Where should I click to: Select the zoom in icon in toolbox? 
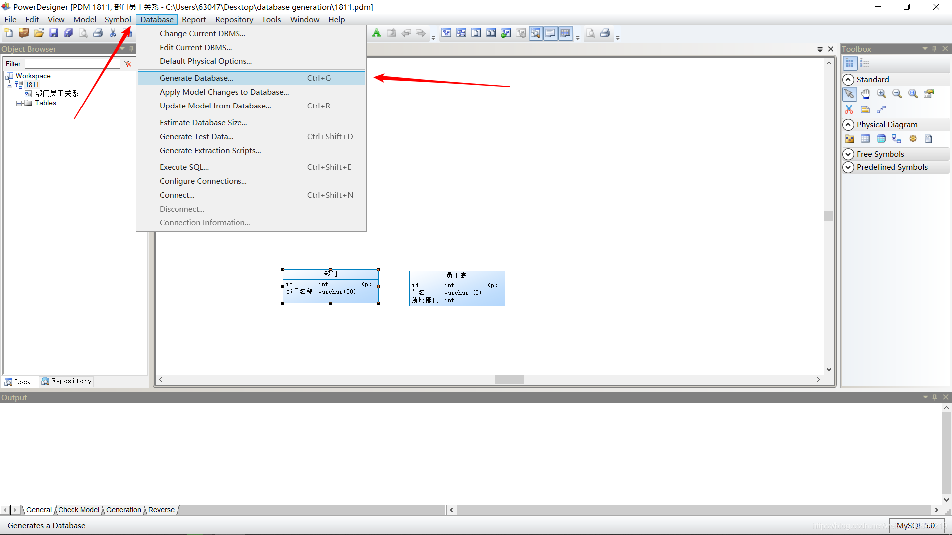click(x=881, y=94)
